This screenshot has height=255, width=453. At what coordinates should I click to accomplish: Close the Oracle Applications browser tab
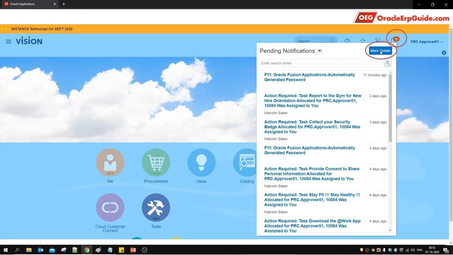coord(54,4)
